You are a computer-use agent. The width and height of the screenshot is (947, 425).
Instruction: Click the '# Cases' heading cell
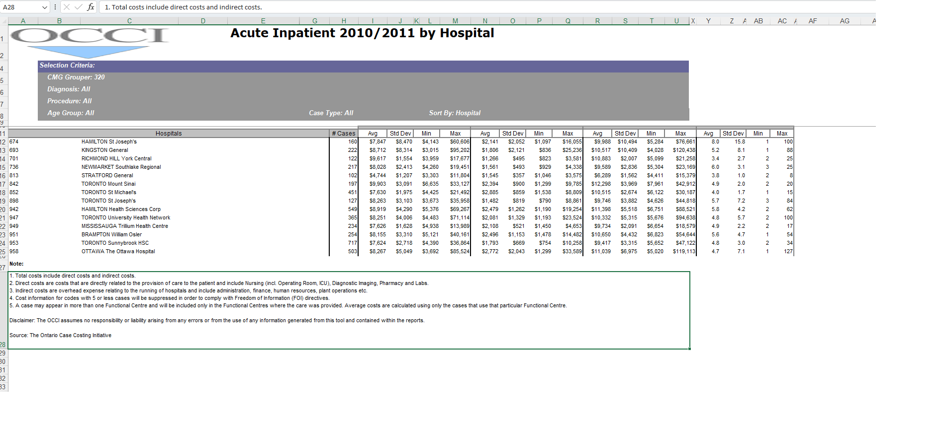coord(344,134)
